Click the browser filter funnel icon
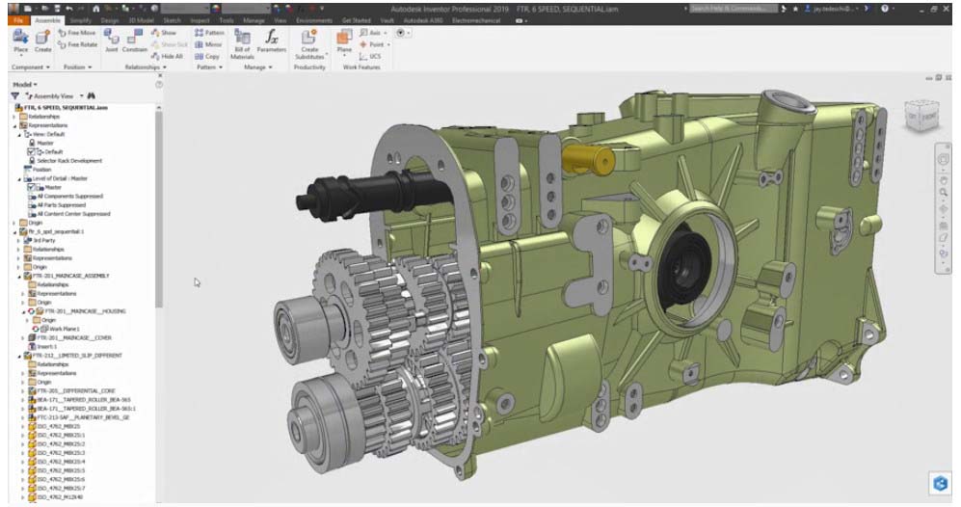The image size is (961, 507). [x=14, y=96]
